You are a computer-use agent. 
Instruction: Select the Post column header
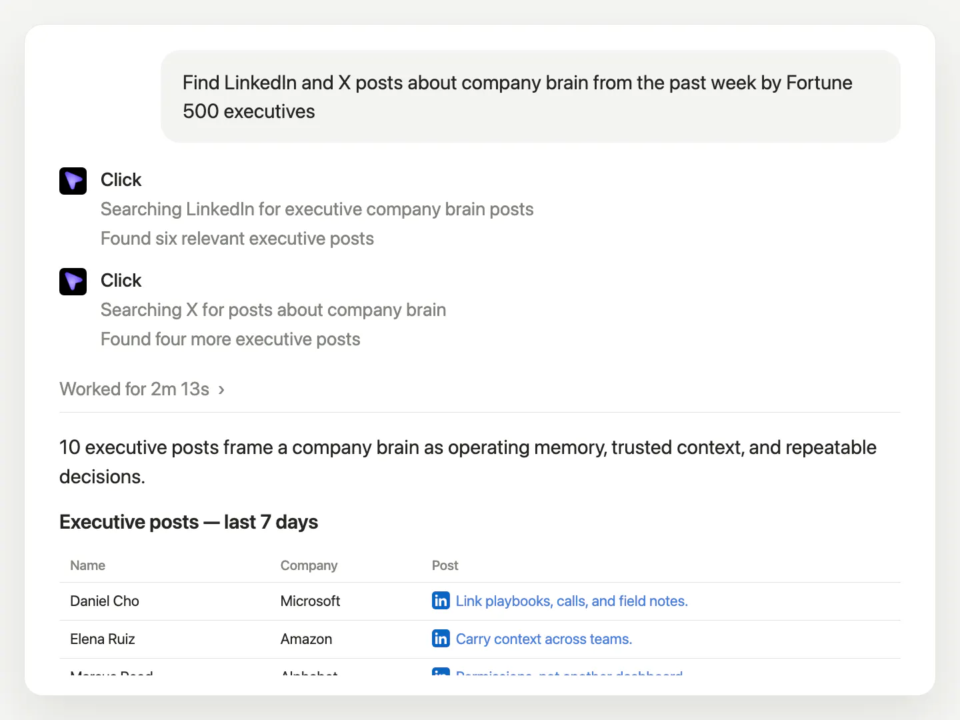pyautogui.click(x=445, y=565)
